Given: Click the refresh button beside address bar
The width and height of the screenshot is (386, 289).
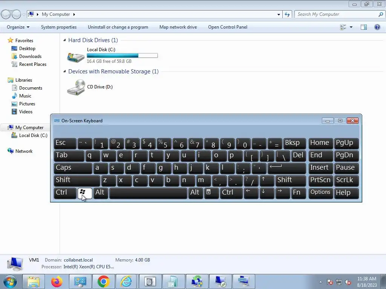Looking at the screenshot, I should [x=287, y=15].
